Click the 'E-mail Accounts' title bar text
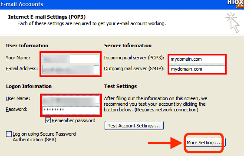This screenshot has height=156, width=244. pyautogui.click(x=22, y=4)
